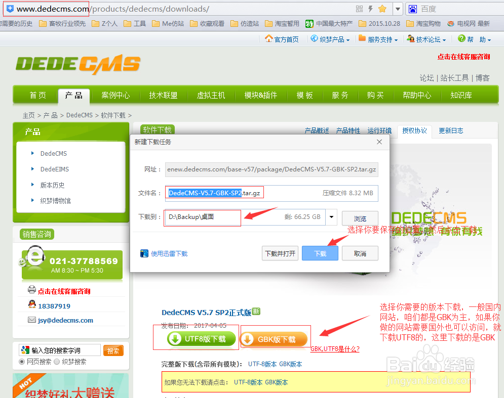
Task: Click the 浏览 browse button
Action: pyautogui.click(x=360, y=218)
